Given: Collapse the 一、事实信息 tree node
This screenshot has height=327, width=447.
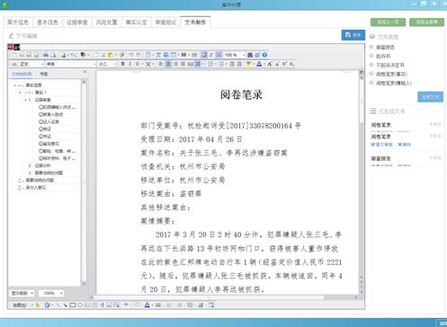Looking at the screenshot, I should click(x=14, y=85).
